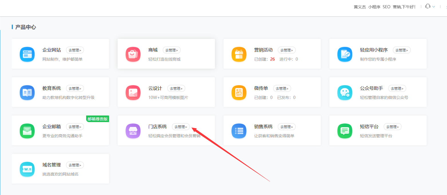Click the 短信平台 message icon
The width and height of the screenshot is (447, 195).
point(345,131)
